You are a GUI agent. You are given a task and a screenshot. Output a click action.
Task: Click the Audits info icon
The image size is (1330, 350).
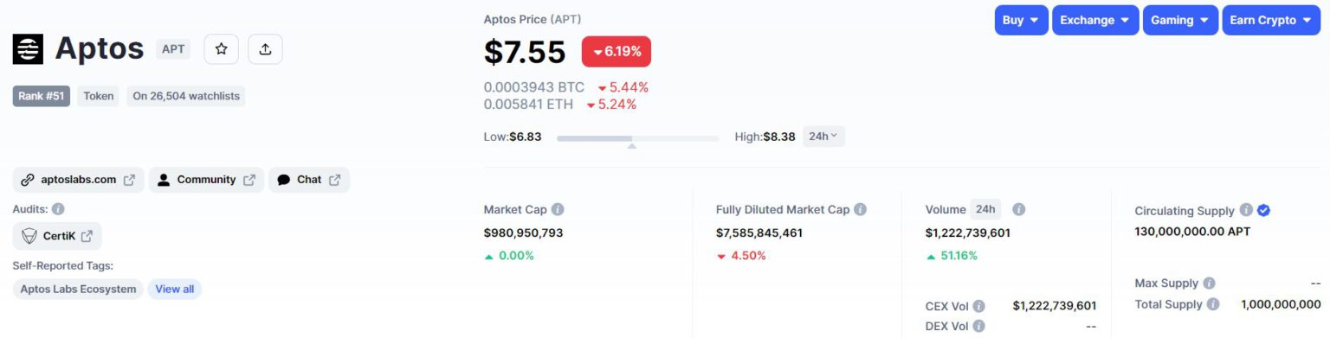pyautogui.click(x=58, y=208)
